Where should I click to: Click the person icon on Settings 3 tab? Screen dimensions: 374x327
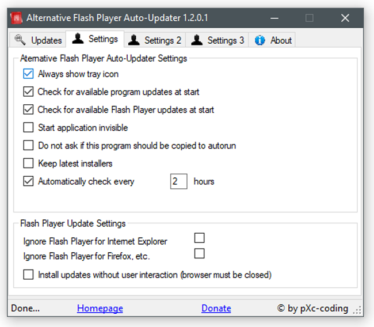click(x=197, y=40)
